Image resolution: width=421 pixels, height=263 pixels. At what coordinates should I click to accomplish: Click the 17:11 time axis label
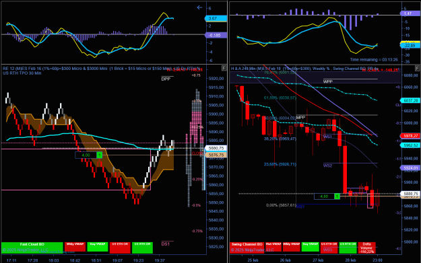(11, 260)
